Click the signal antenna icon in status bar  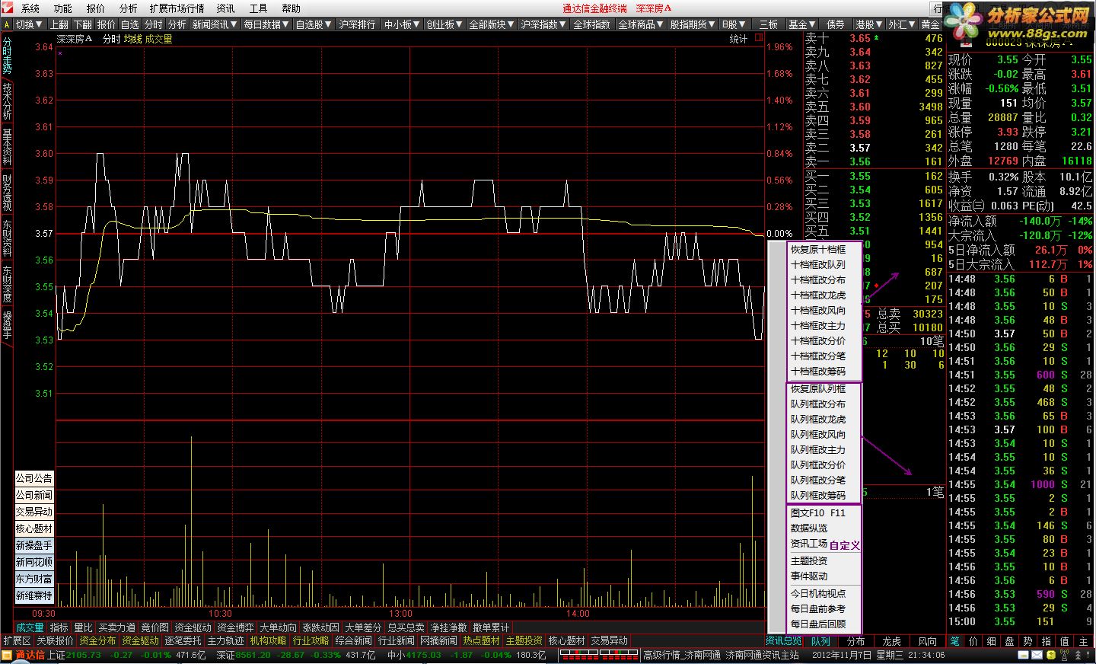pos(1063,655)
